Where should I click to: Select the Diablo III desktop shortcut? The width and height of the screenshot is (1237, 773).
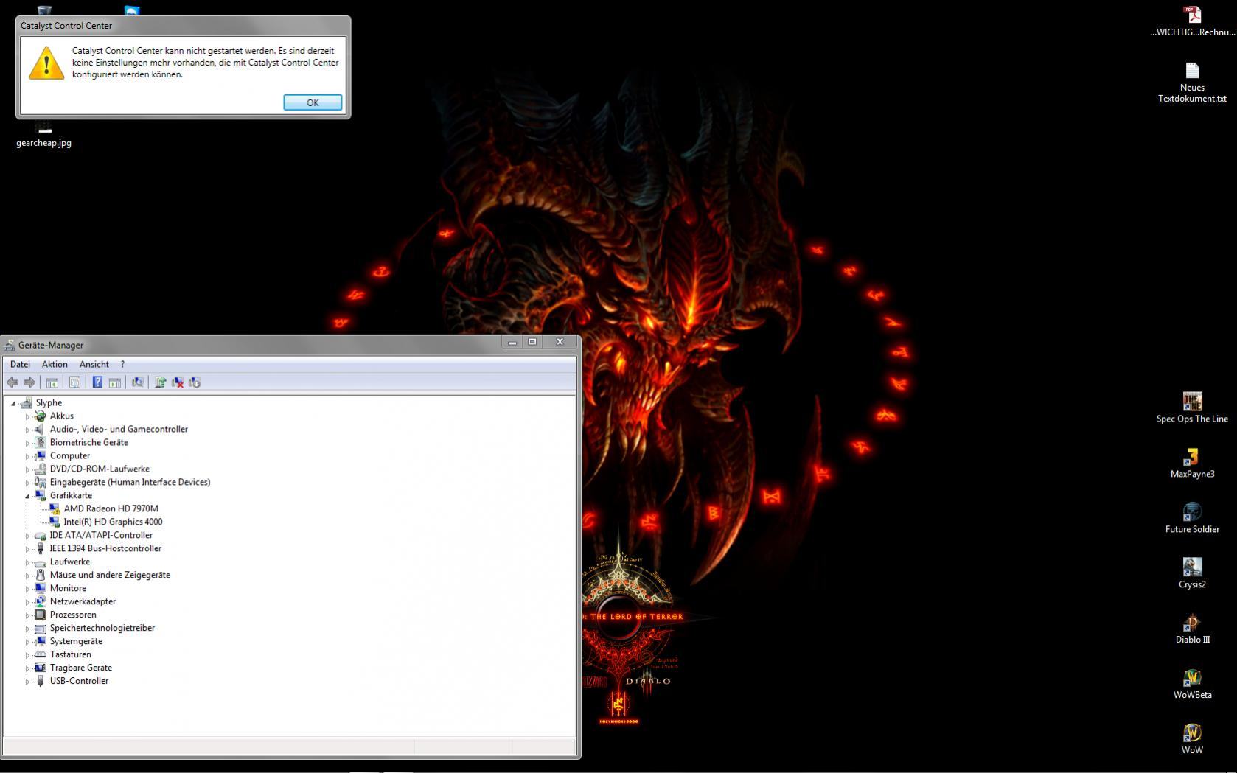tap(1192, 629)
